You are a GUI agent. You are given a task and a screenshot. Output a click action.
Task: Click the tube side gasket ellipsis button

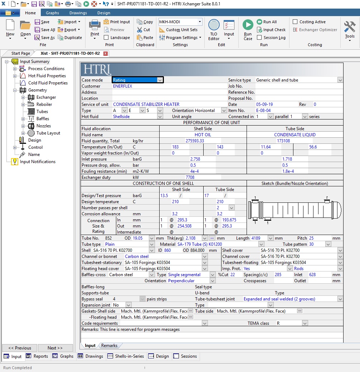click(300, 311)
